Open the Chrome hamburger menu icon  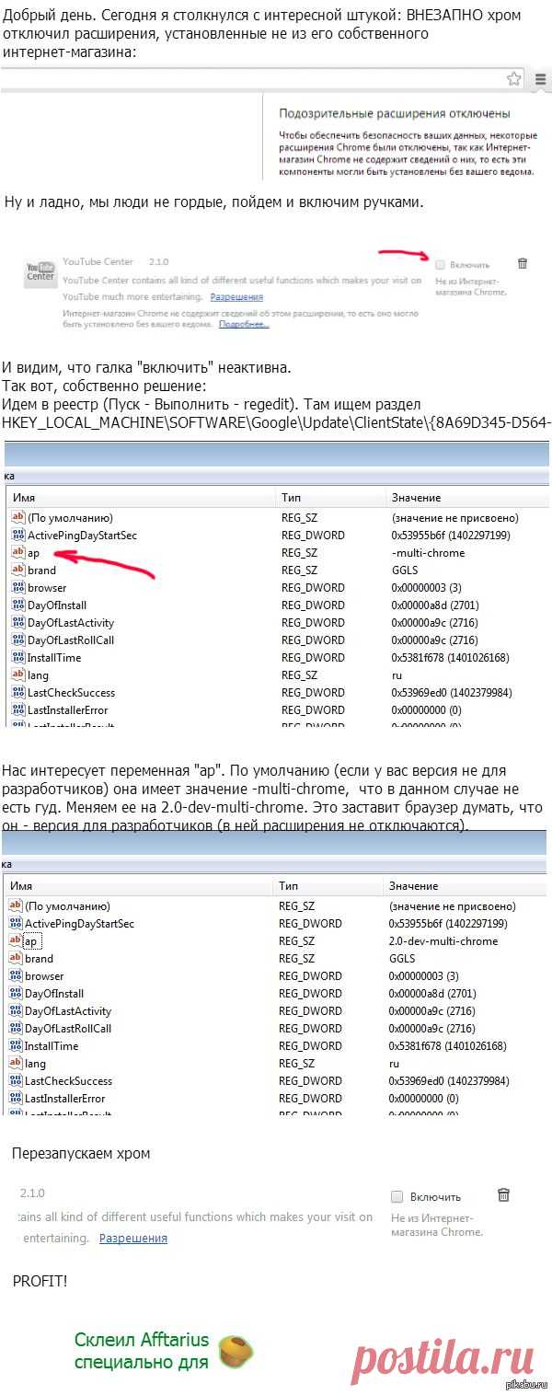point(541,79)
